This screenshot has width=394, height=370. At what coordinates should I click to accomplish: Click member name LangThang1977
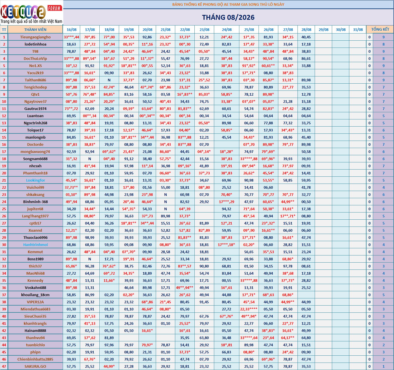[35, 216]
